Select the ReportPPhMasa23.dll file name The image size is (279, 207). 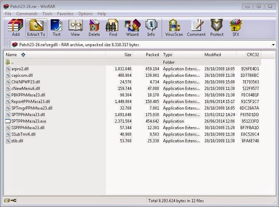[x=31, y=102]
